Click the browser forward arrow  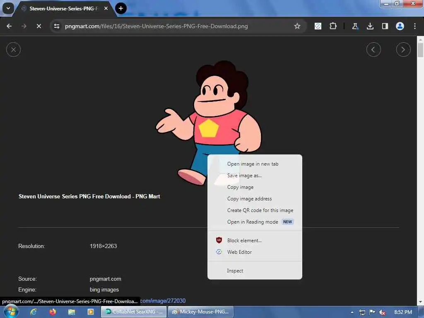24,26
